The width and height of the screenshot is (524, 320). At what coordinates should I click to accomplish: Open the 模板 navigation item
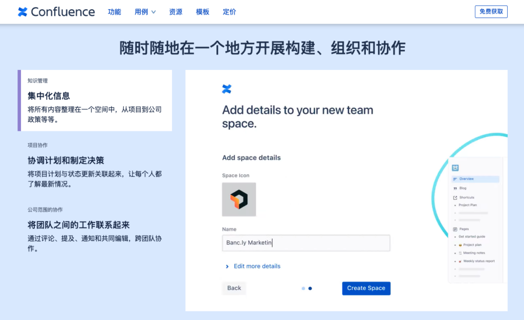[203, 12]
